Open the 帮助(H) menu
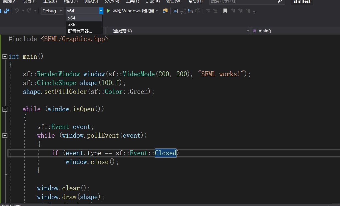340x206 pixels. pyautogui.click(x=196, y=1)
